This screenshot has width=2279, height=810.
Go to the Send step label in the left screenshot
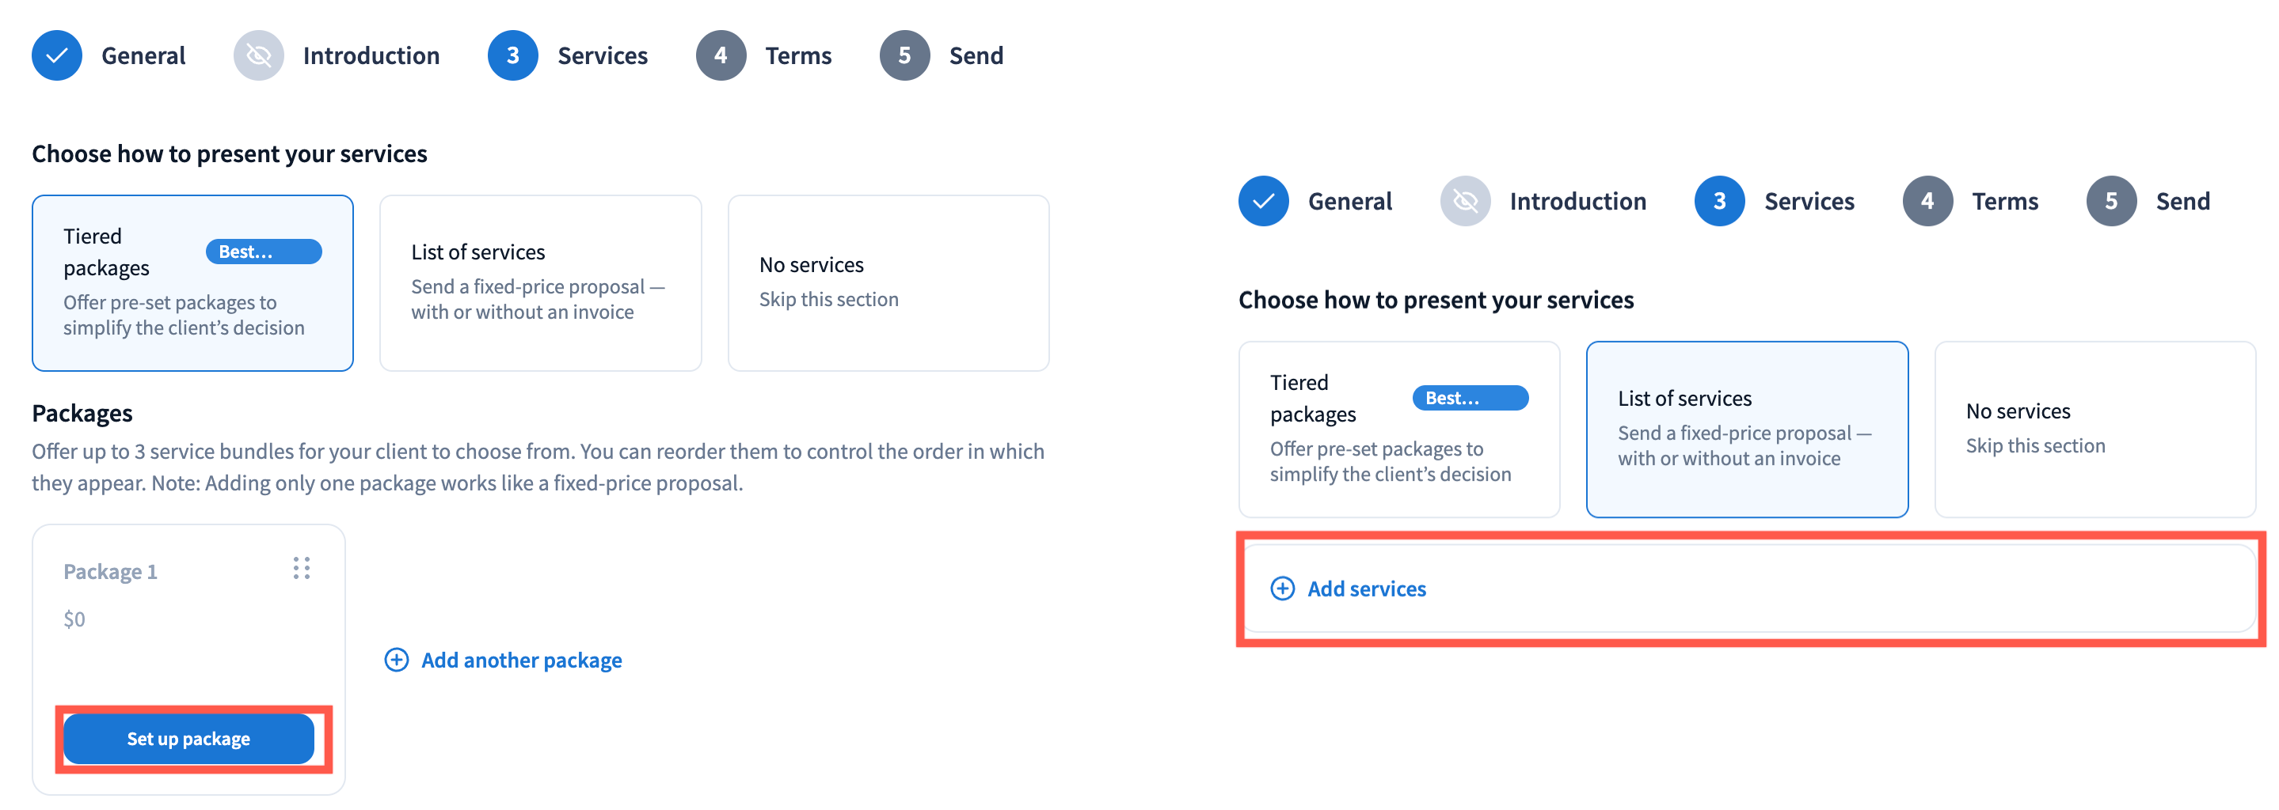pos(976,55)
